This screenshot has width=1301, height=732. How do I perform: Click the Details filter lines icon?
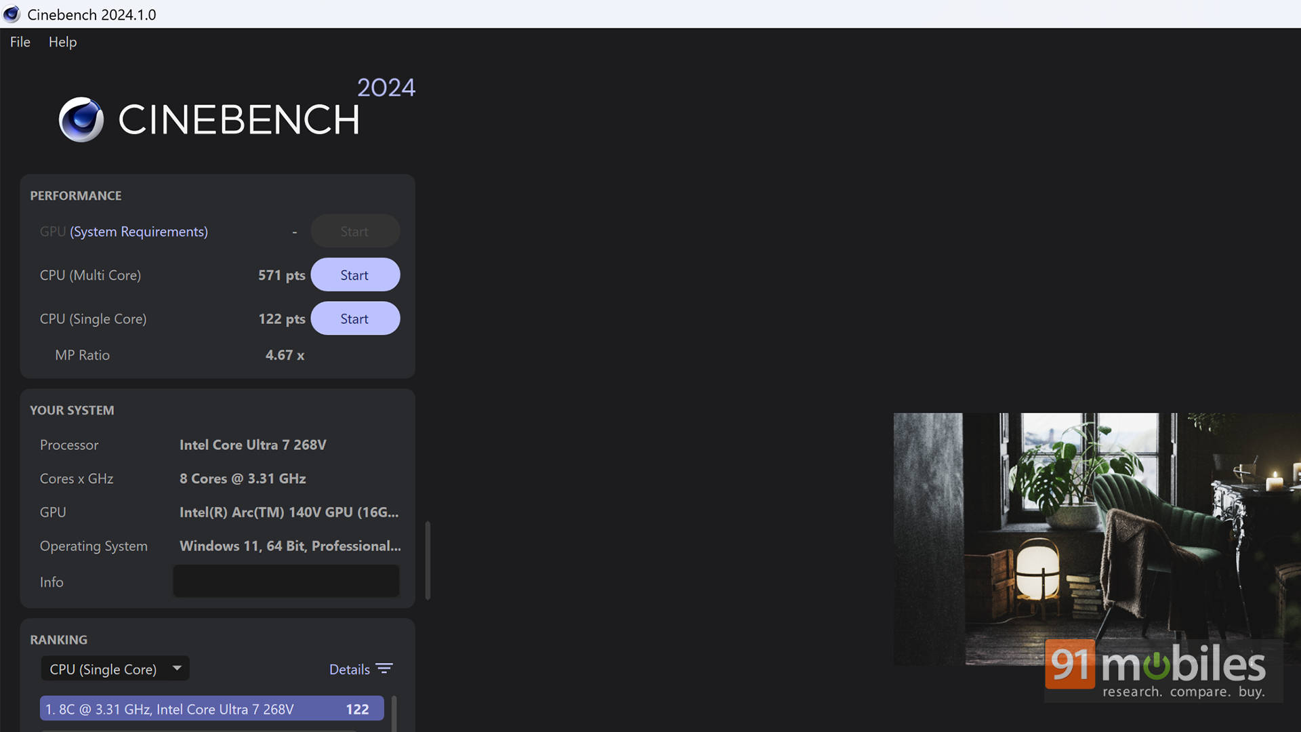(x=384, y=669)
